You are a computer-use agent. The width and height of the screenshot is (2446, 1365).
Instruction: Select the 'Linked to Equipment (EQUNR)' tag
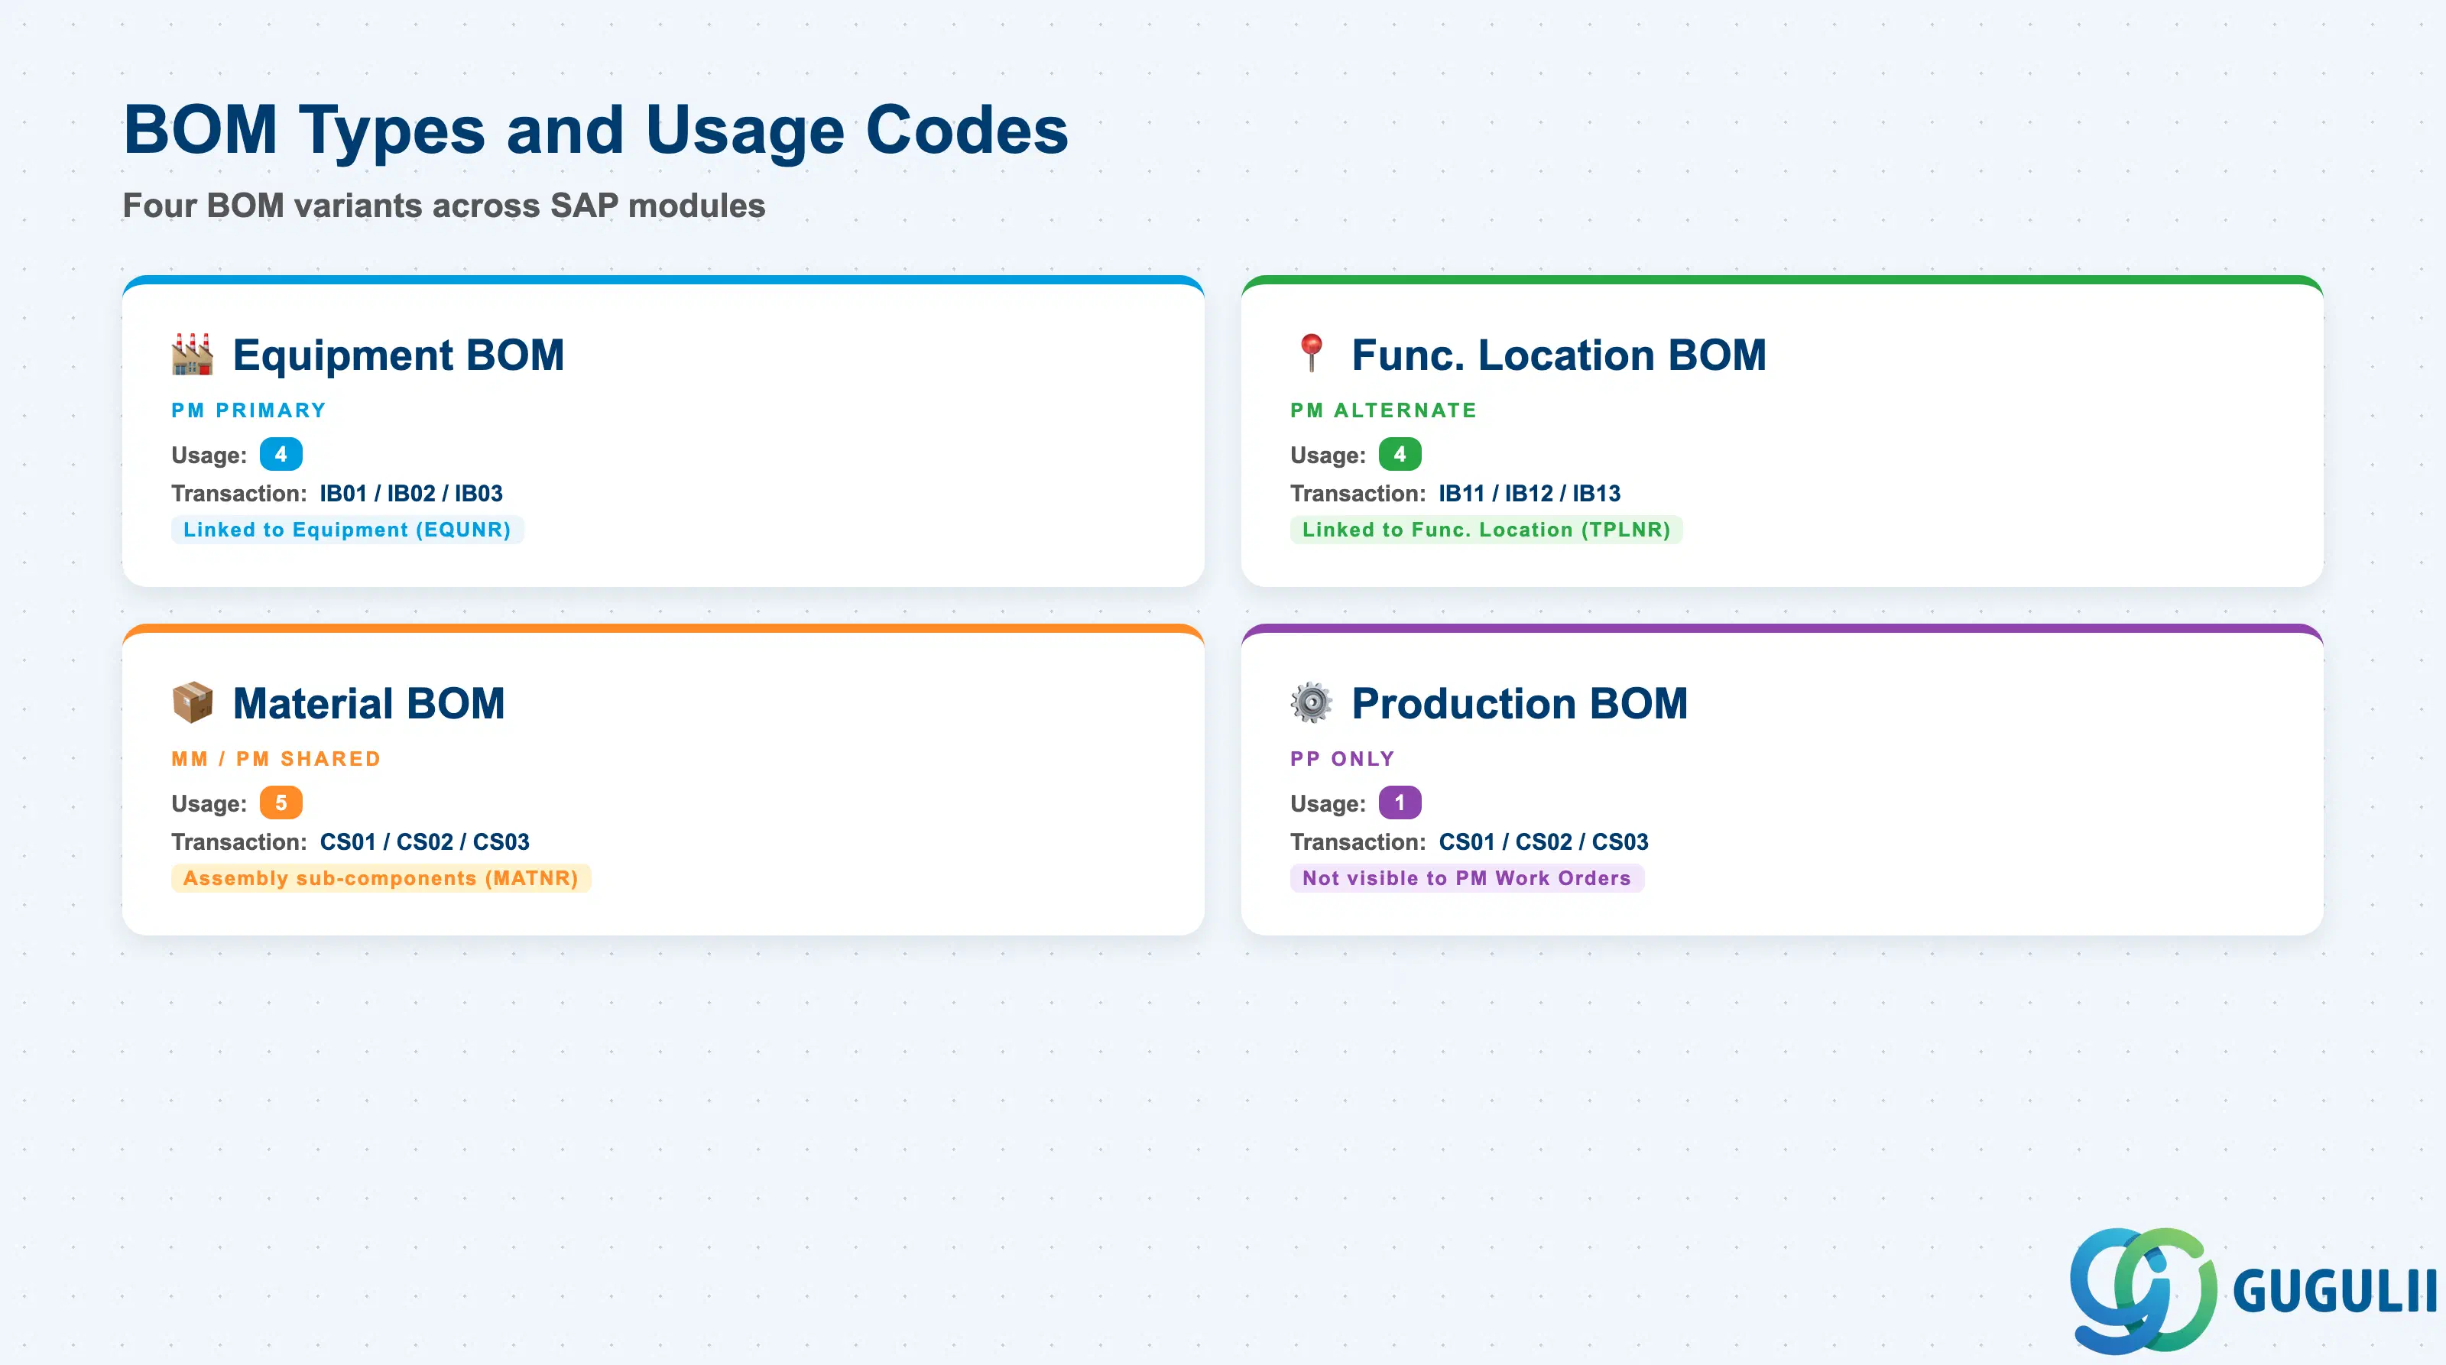pos(348,530)
